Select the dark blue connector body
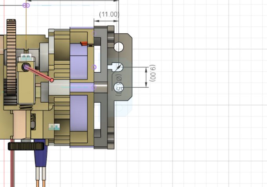 click(41, 153)
